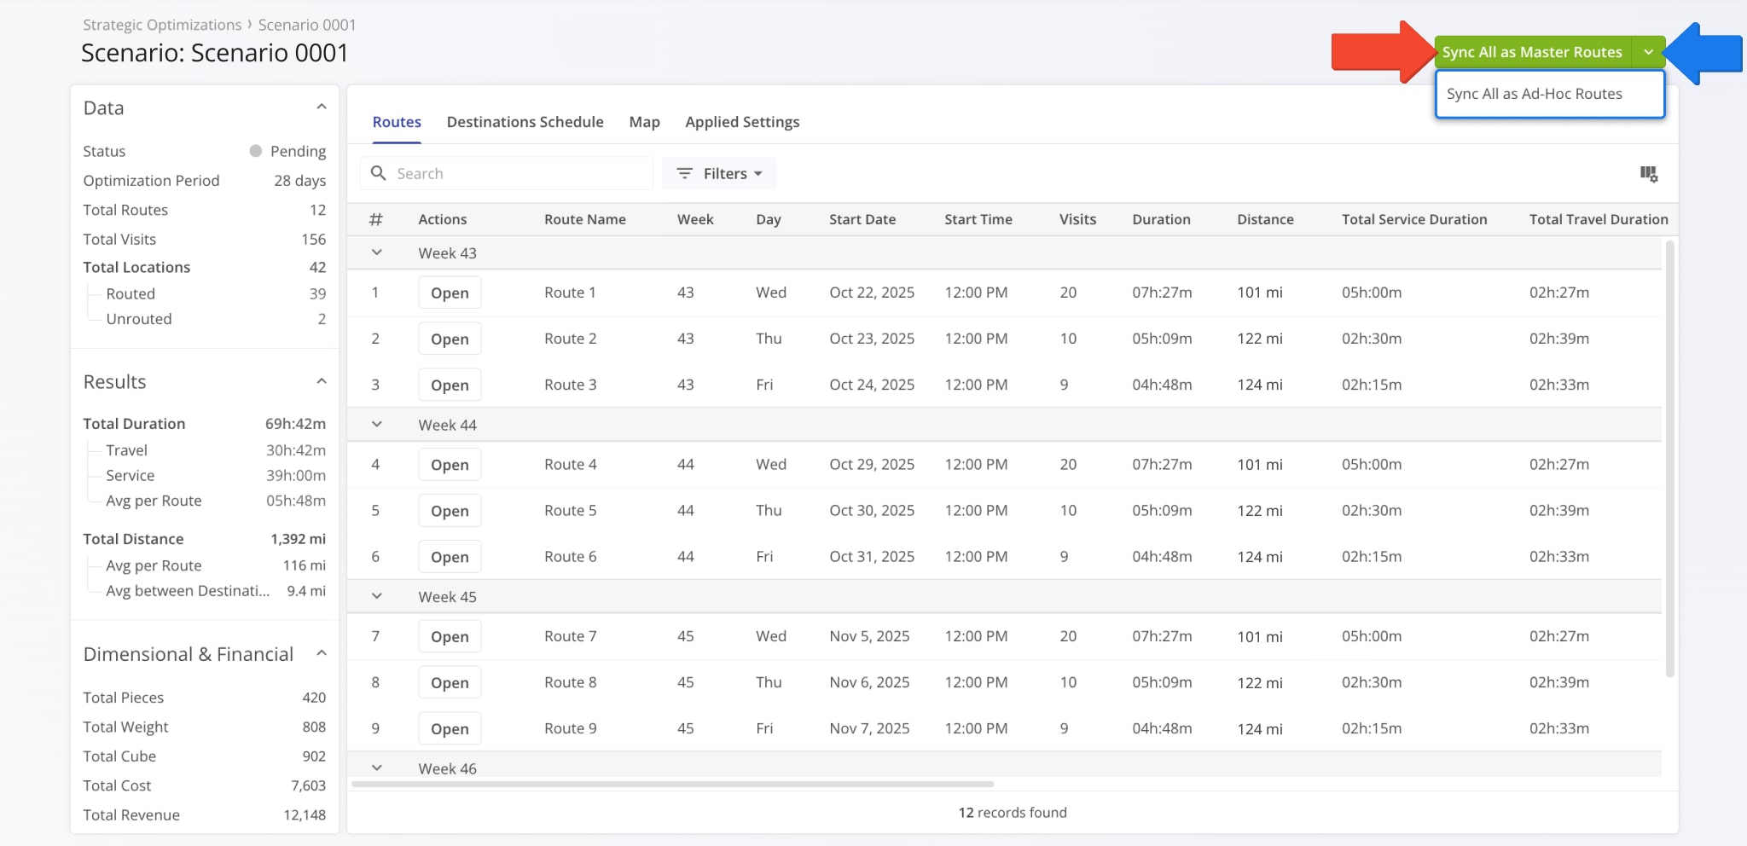The height and width of the screenshot is (846, 1747).
Task: Open the sync options dropdown arrow
Action: 1648,52
